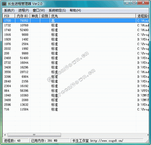Maximize the process manager window
This screenshot has height=145, width=151.
pyautogui.click(x=134, y=3)
